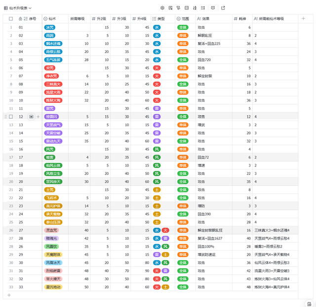Click the 炼狱火海4+真元护体4 prerequisite cell
The width and height of the screenshot is (316, 307).
(276, 287)
